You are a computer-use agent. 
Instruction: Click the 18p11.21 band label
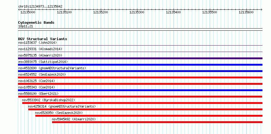(26, 26)
